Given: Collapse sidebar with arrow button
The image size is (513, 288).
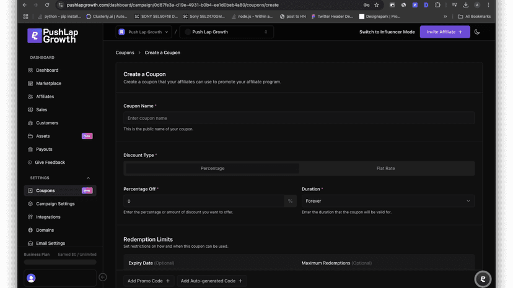Looking at the screenshot, I should pyautogui.click(x=103, y=277).
